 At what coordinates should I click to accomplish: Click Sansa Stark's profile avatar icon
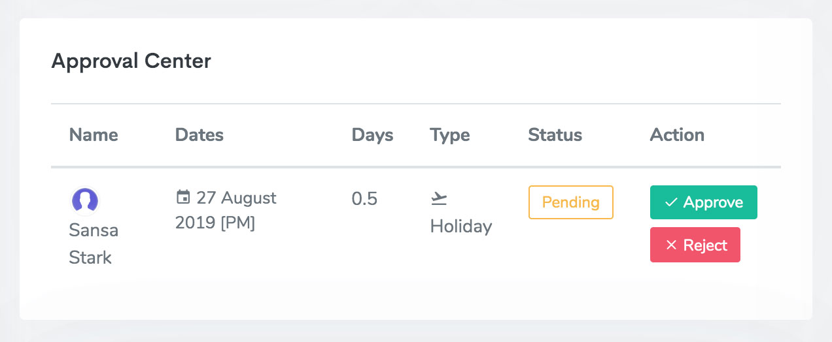point(84,201)
